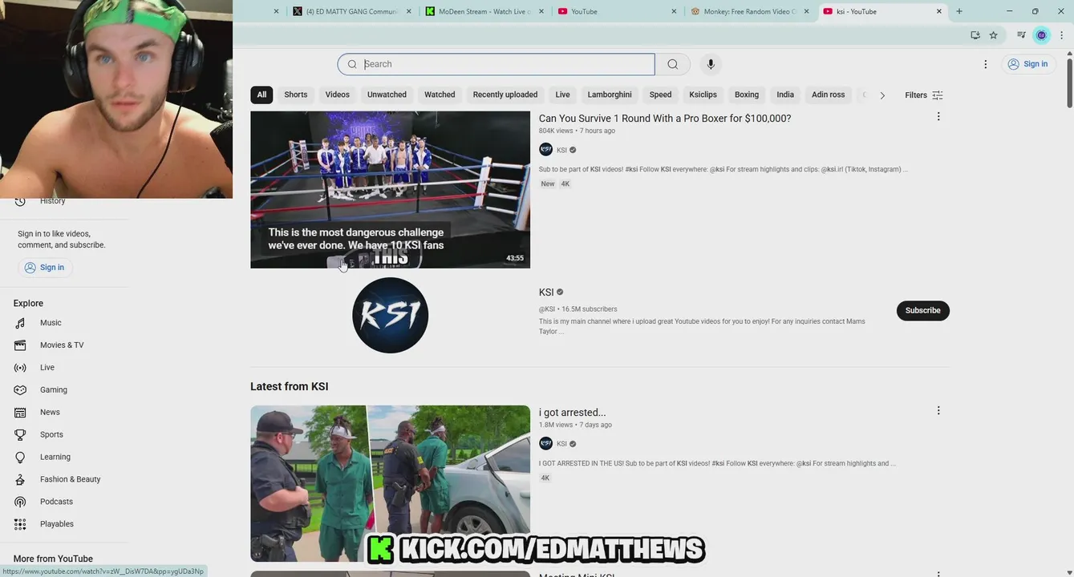Select the Recently uploaded filter chip

(505, 95)
